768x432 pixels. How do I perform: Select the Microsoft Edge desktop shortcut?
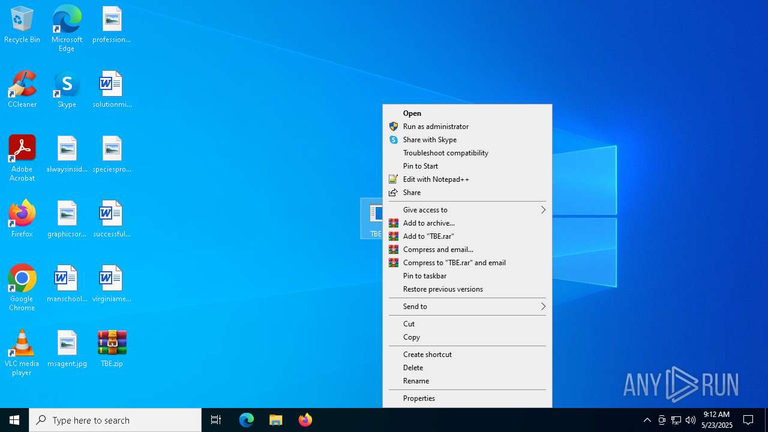click(67, 29)
